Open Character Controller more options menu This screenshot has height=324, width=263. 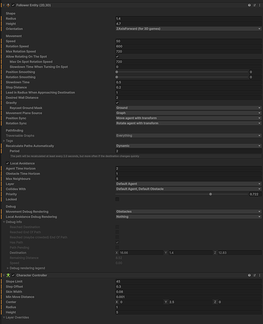(260, 275)
